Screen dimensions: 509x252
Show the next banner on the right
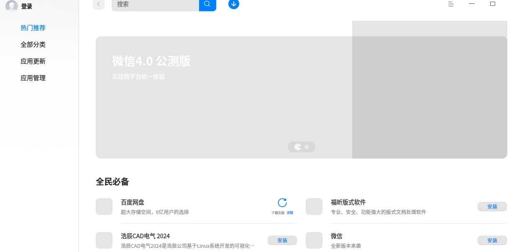[430, 97]
